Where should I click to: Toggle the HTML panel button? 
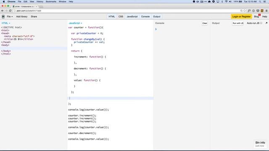(x=112, y=17)
